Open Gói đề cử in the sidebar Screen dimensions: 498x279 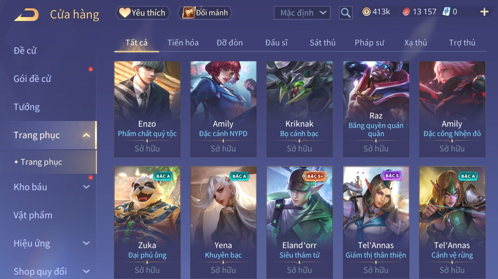click(x=32, y=79)
